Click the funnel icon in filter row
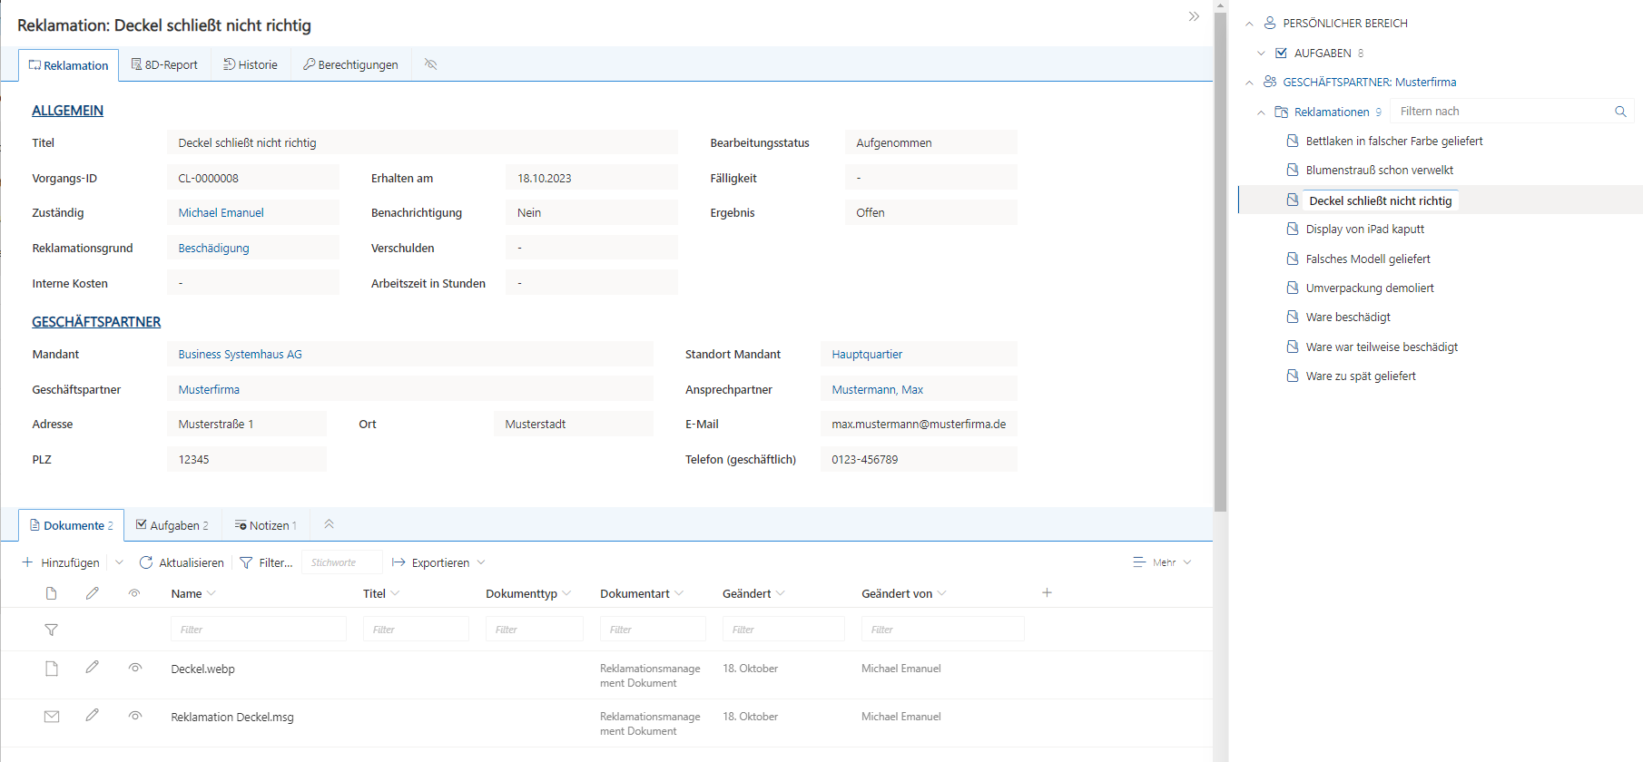The height and width of the screenshot is (762, 1643). click(x=52, y=630)
